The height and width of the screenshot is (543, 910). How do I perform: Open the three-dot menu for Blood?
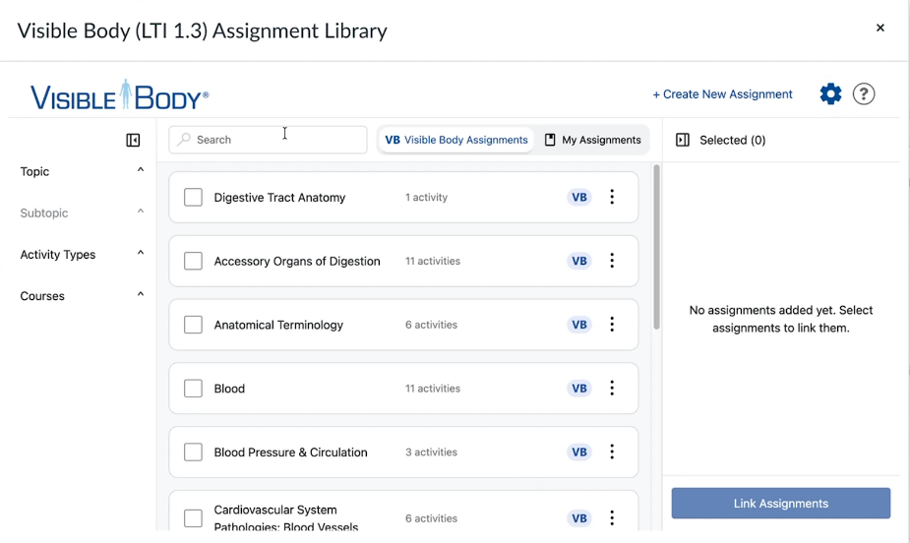click(612, 389)
